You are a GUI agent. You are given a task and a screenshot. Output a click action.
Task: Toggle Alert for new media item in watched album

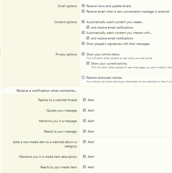click(84, 142)
